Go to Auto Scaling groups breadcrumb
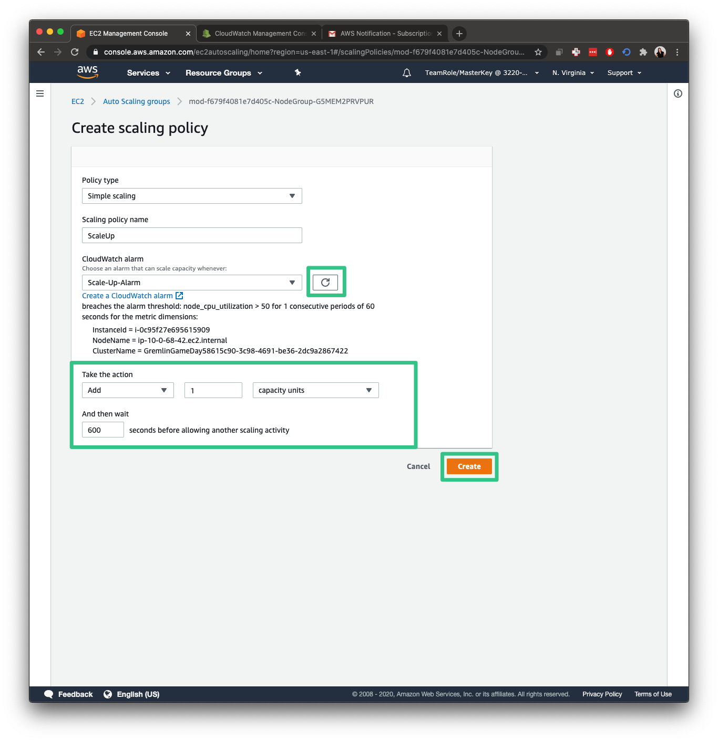Image resolution: width=718 pixels, height=741 pixels. tap(137, 101)
